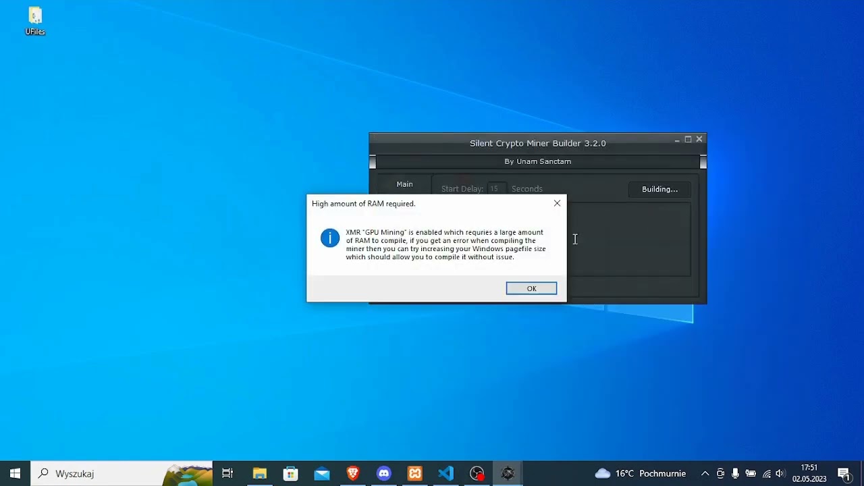Image resolution: width=864 pixels, height=486 pixels.
Task: Focus the Start Delay seconds field
Action: (495, 189)
